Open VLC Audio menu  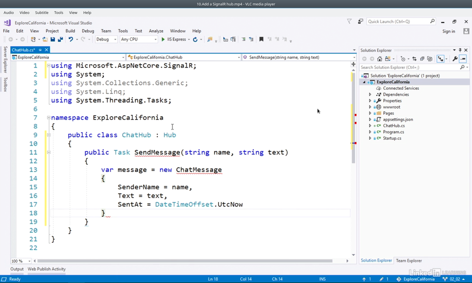8,13
